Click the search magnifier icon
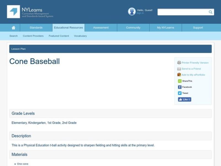This screenshot has height=166, width=221. (x=210, y=12)
